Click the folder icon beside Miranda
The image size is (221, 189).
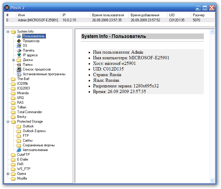[13, 93]
